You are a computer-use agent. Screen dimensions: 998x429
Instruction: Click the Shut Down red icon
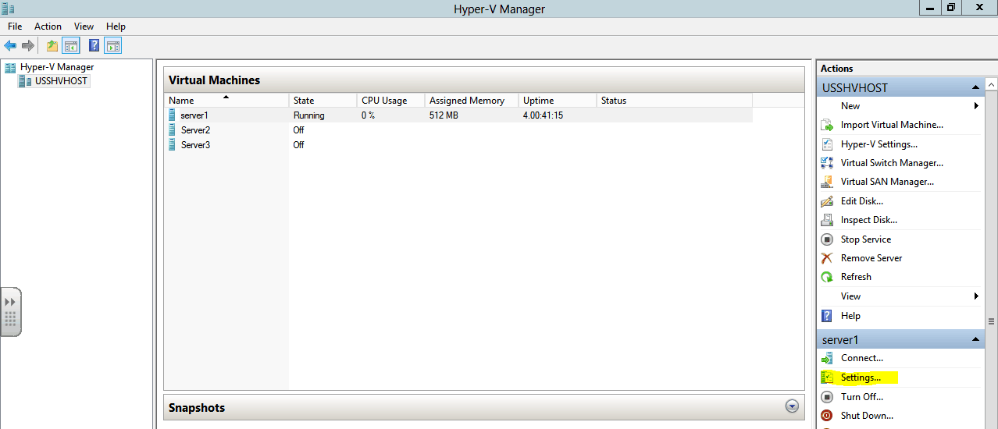(x=827, y=416)
